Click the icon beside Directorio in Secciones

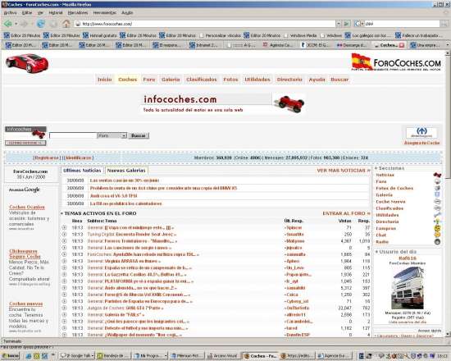(x=437, y=222)
